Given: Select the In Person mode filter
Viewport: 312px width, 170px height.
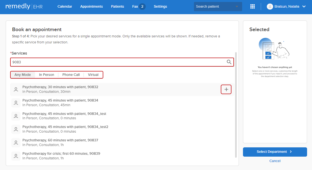Looking at the screenshot, I should pos(47,74).
